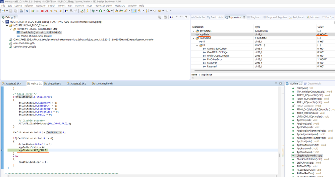The image size is (335, 177).
Task: Click the Step Return icon
Action: point(61,11)
